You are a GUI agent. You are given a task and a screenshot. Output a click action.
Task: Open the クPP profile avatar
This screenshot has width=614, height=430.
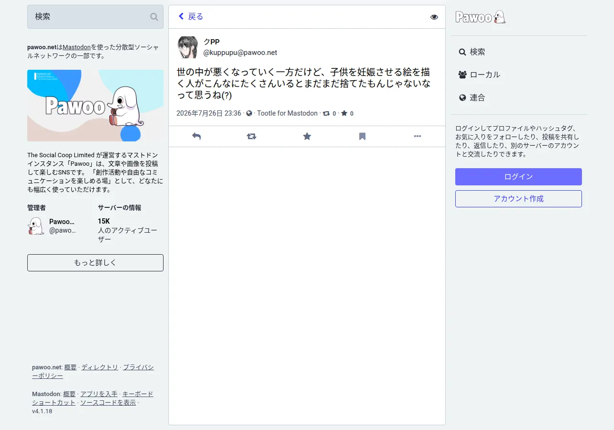(187, 47)
